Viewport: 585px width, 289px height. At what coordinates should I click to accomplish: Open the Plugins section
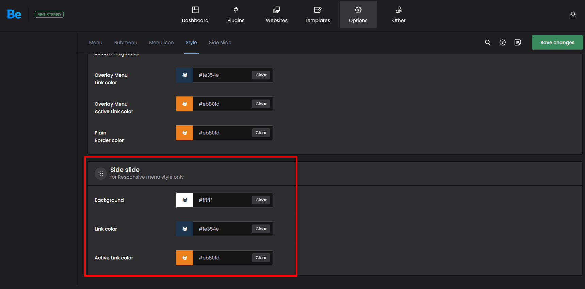[x=236, y=15]
